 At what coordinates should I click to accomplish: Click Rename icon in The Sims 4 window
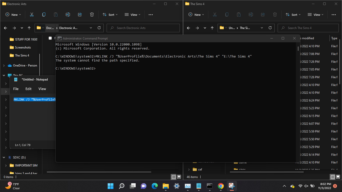point(251,15)
